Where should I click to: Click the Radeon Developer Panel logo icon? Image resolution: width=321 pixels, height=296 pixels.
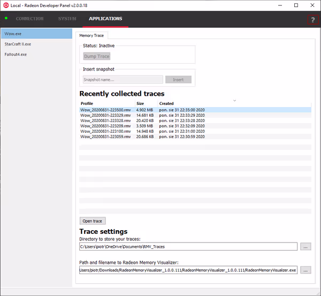(x=6, y=5)
